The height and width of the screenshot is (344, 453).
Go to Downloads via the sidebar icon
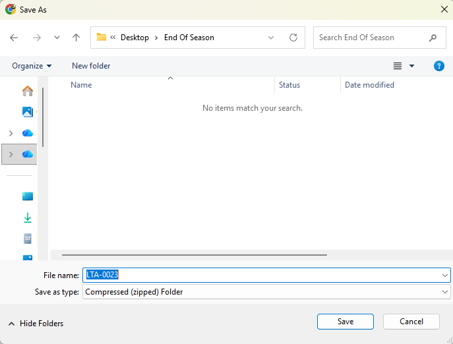(x=28, y=217)
